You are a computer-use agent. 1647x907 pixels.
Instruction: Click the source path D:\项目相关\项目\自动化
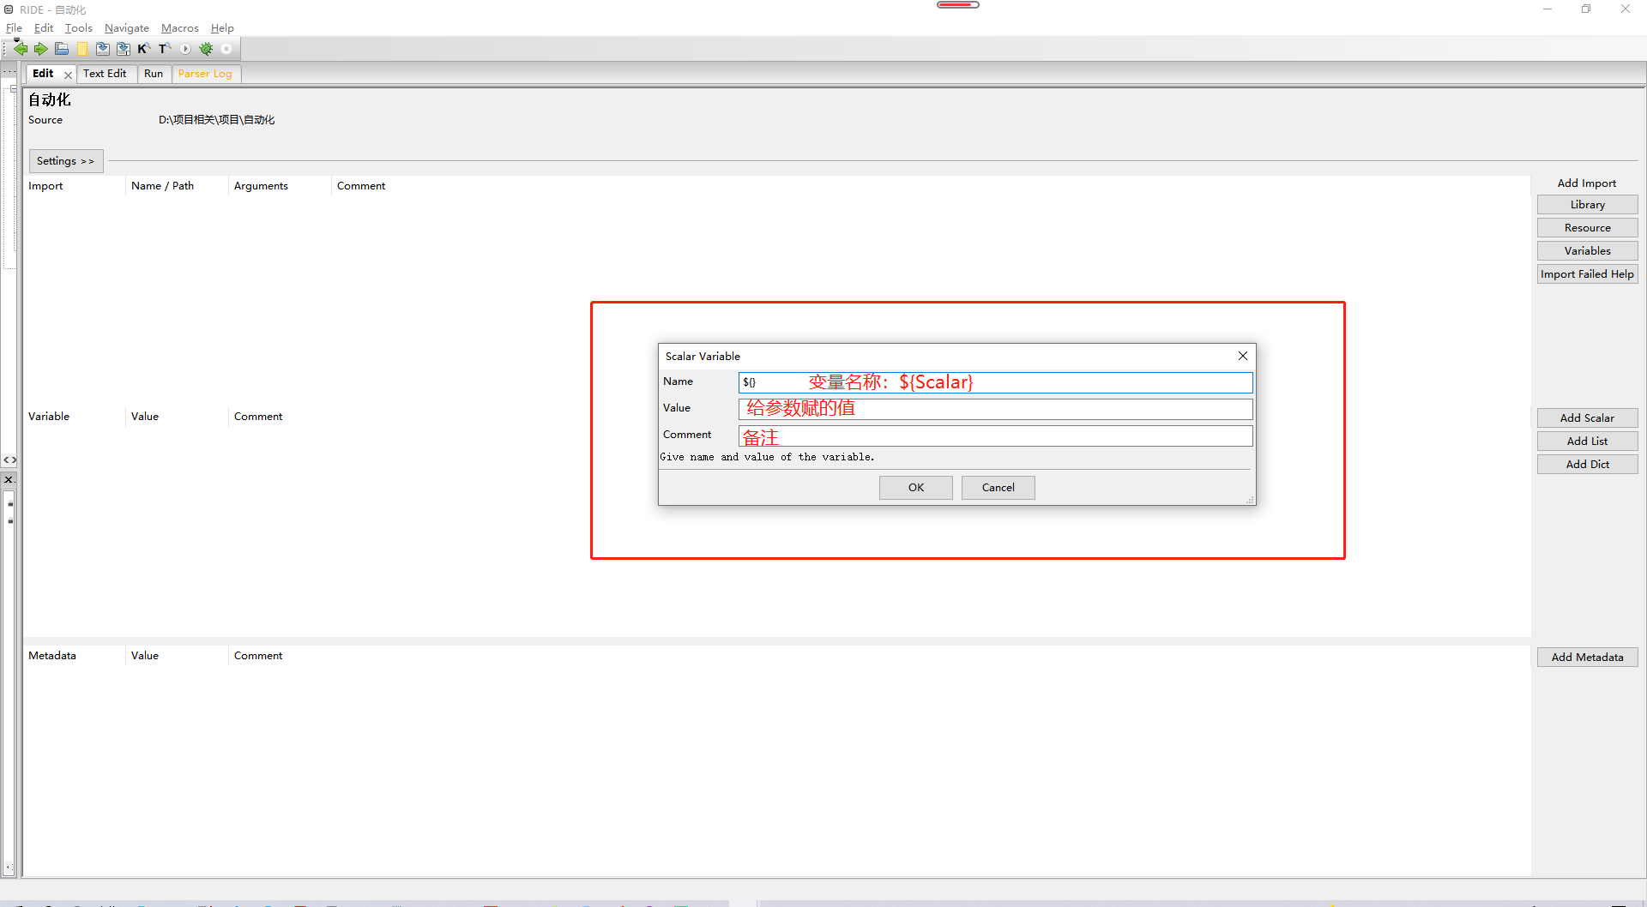point(216,120)
